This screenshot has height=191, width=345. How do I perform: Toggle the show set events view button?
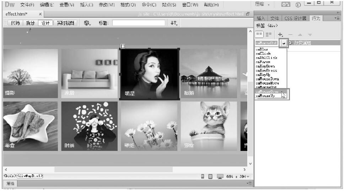[260, 34]
